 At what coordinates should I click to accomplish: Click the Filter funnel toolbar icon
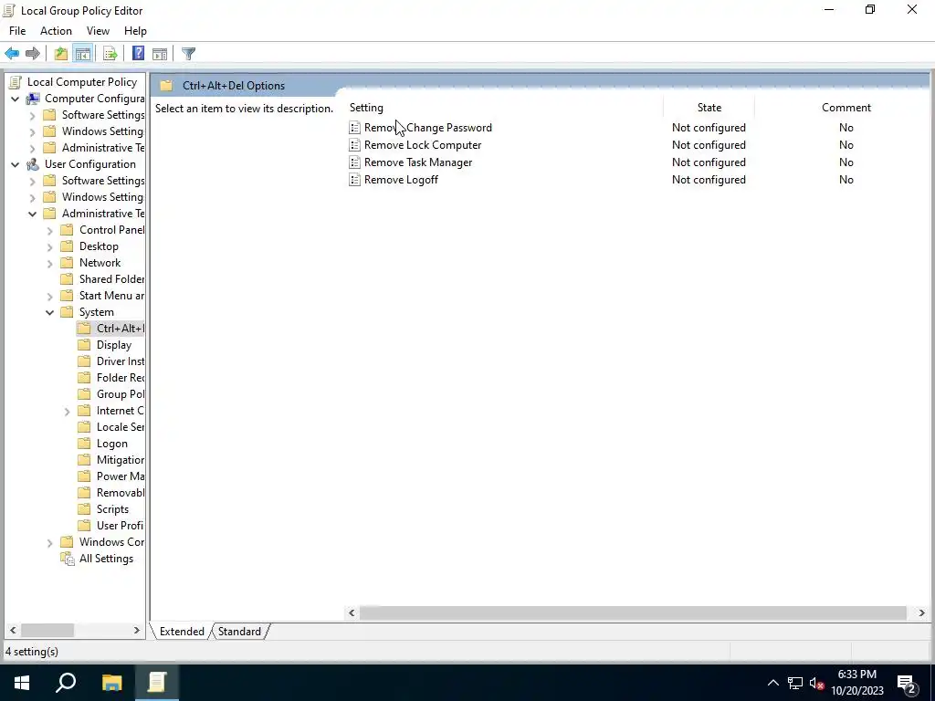pyautogui.click(x=188, y=54)
